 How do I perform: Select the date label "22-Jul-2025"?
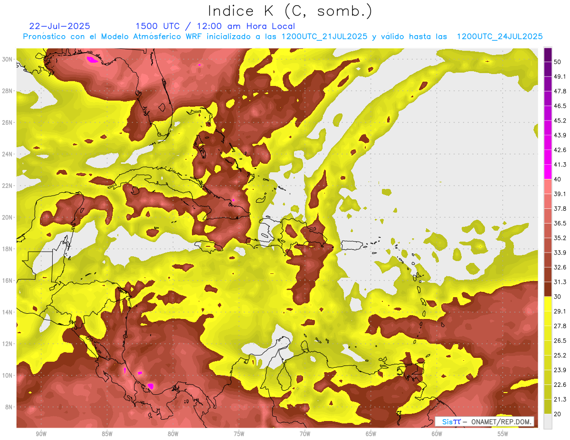(59, 26)
